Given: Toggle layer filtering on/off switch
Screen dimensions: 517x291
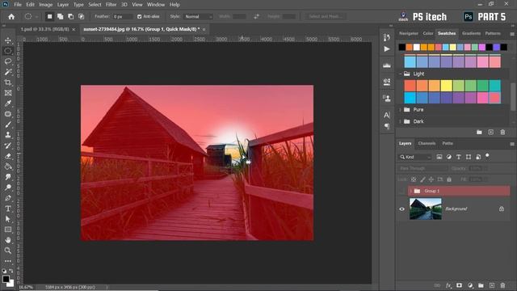Looking at the screenshot, I should (x=487, y=156).
